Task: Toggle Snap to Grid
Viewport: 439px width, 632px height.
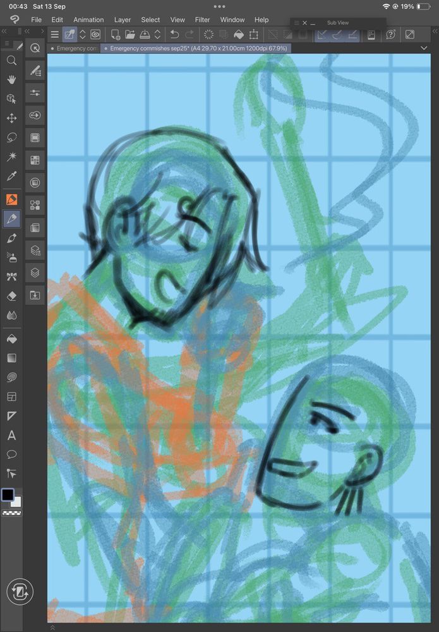Action: pyautogui.click(x=352, y=35)
